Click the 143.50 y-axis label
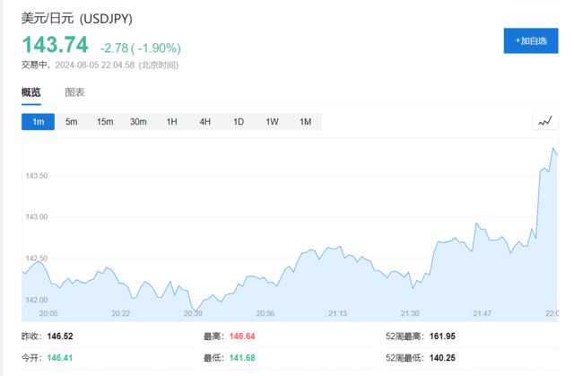This screenshot has width=574, height=376. pos(36,176)
